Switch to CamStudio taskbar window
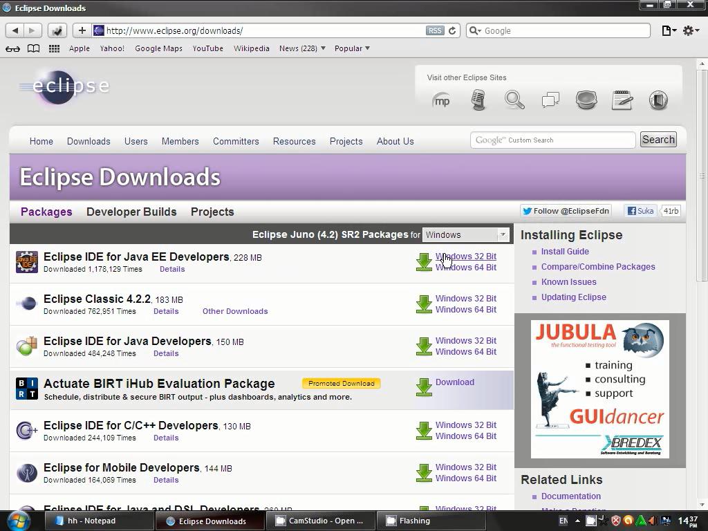The width and height of the screenshot is (708, 531). click(x=319, y=521)
